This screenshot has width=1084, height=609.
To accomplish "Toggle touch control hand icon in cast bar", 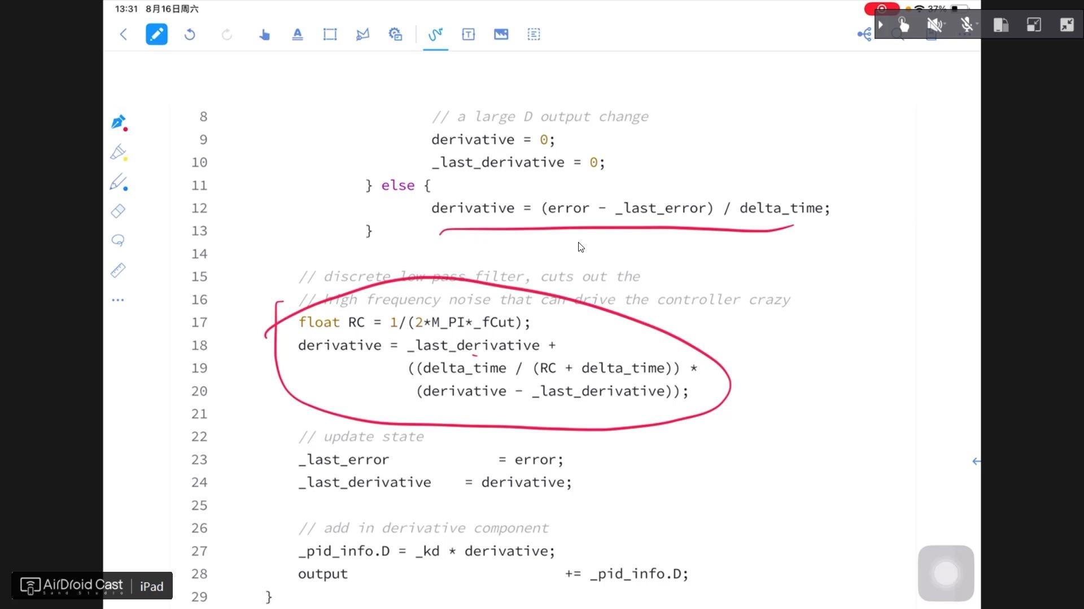I will coord(903,25).
